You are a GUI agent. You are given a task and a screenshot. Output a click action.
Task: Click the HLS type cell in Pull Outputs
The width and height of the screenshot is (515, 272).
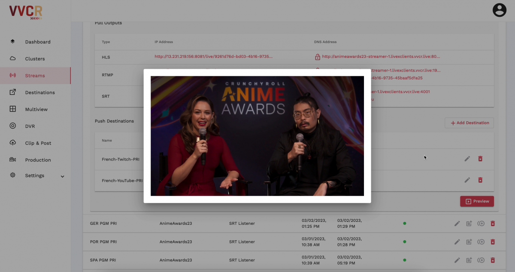click(x=106, y=57)
